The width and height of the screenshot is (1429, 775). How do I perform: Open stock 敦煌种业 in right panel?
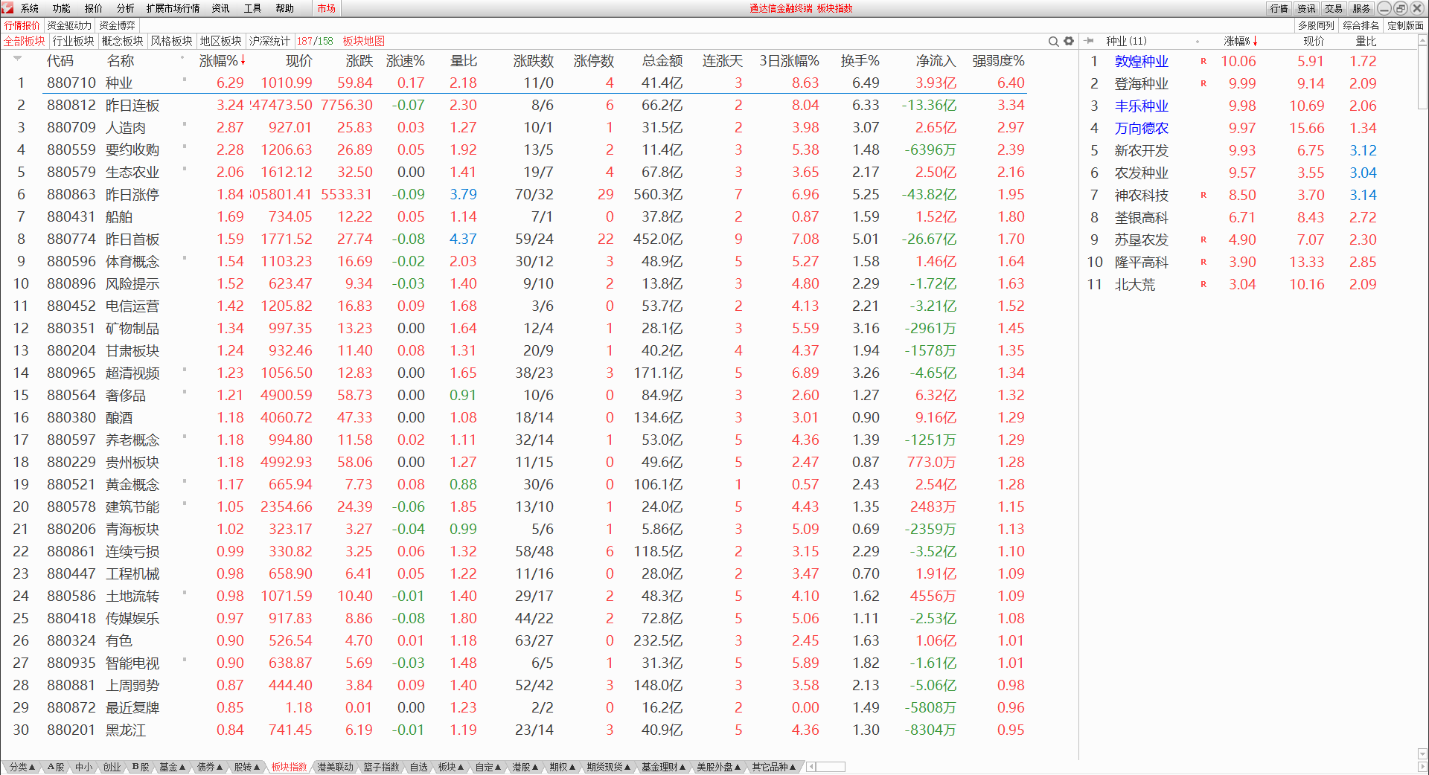1141,61
